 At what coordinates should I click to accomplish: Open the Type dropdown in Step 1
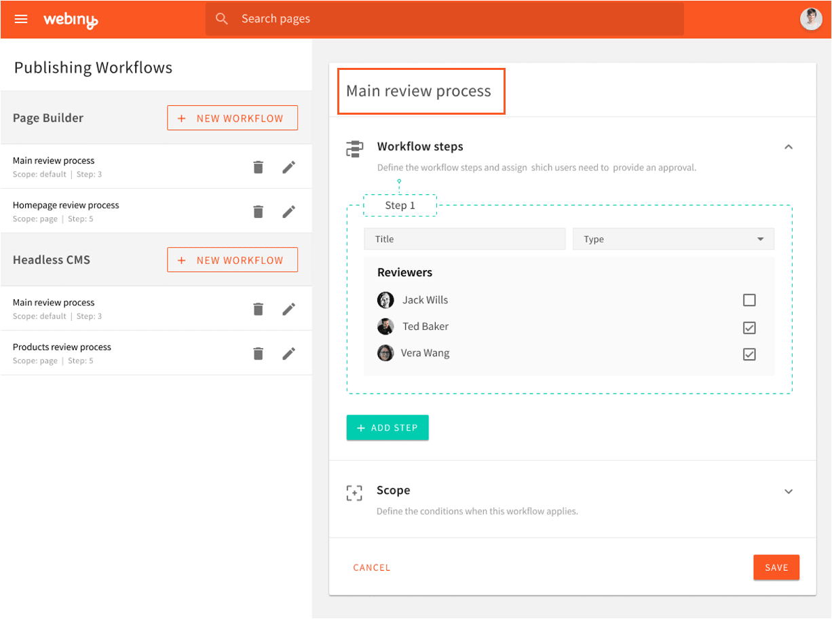pos(673,239)
